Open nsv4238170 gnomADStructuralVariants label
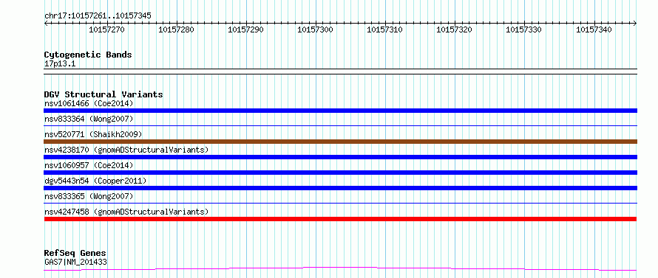658x278 pixels. pos(126,150)
